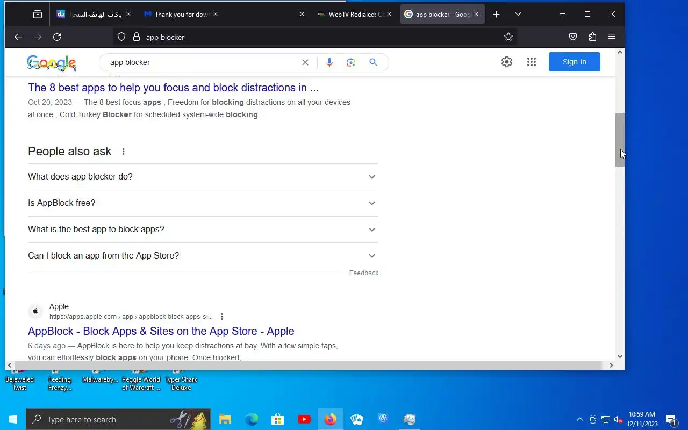Viewport: 688px width, 430px height.
Task: Close the Thank you for downloading tab
Action: click(216, 15)
